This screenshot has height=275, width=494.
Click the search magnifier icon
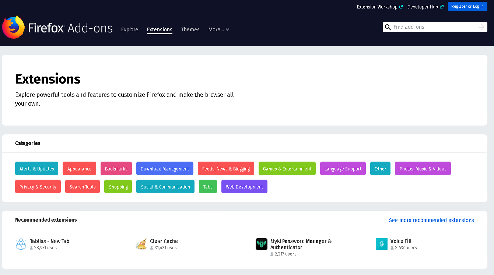388,27
